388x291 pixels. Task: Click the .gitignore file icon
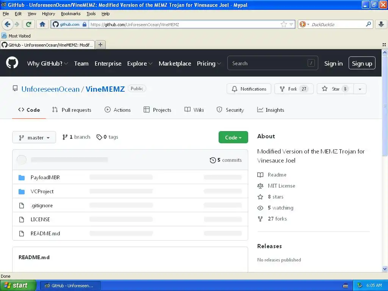22,205
